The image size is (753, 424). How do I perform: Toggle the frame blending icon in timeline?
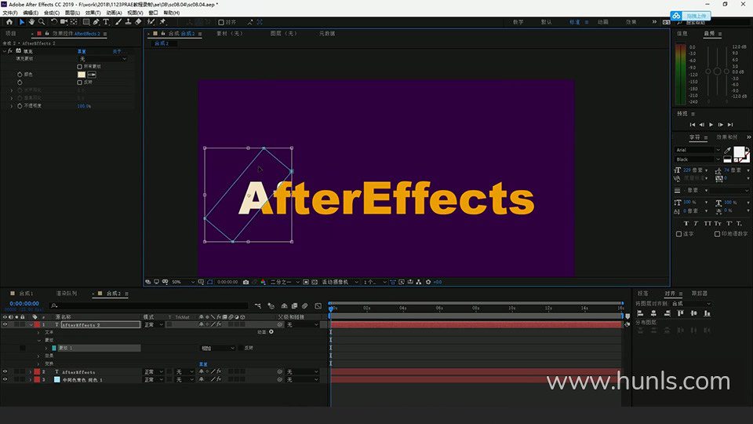click(294, 305)
